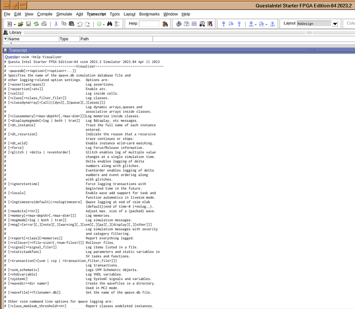Open dropdown beside Step Over Current icon
The image size is (355, 309).
267,24
